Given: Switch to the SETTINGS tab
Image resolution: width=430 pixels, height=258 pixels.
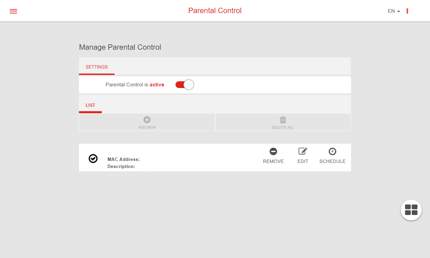Looking at the screenshot, I should pos(97,67).
